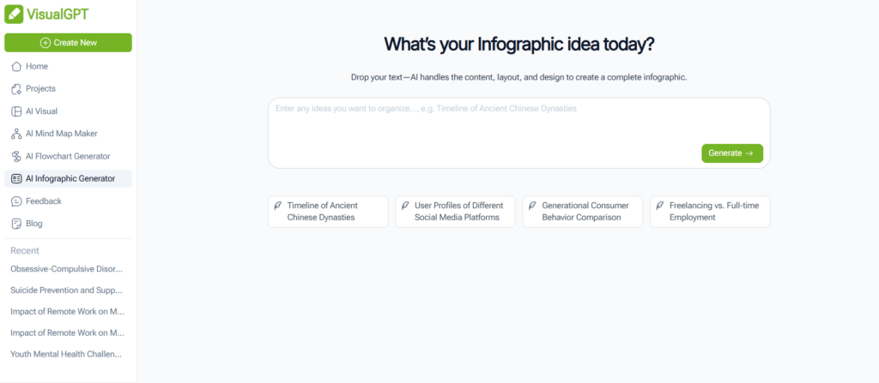Open recent Suicide Prevention and Support project
Image resolution: width=879 pixels, height=383 pixels.
[67, 290]
